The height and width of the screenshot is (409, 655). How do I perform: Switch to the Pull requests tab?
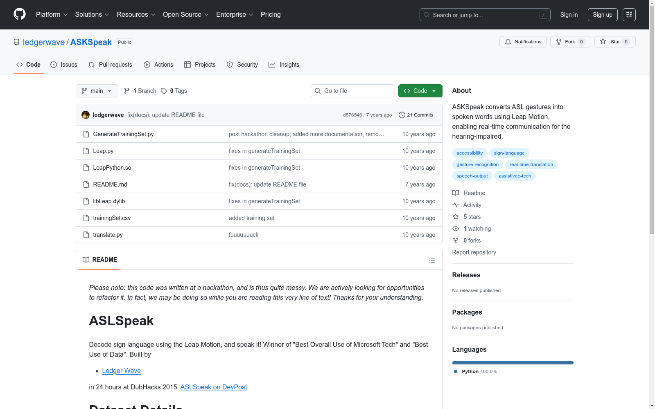tap(110, 65)
